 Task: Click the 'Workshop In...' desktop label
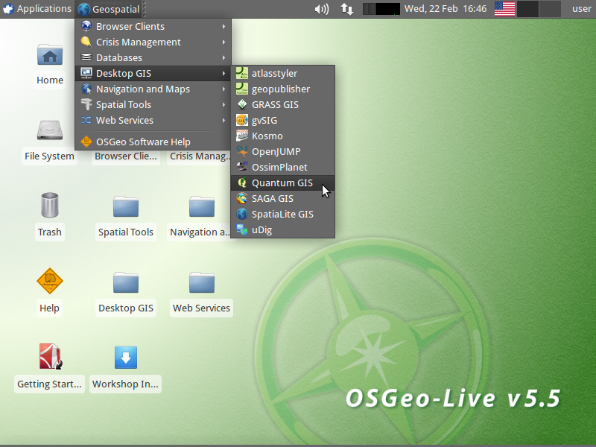pos(125,384)
